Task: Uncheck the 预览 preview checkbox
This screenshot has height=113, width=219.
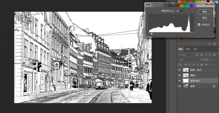Action: [199, 25]
